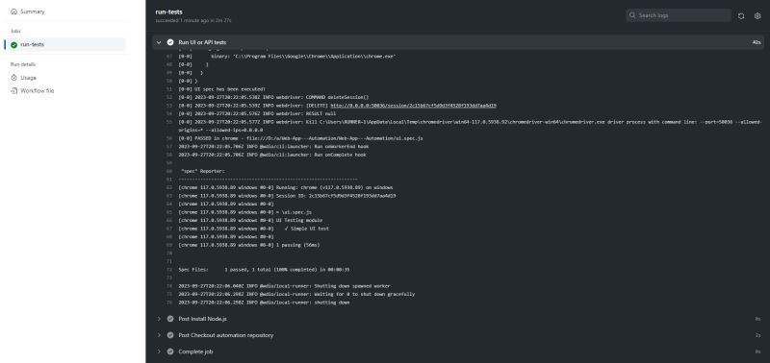Select the run-tests job in sidebar
The image size is (770, 363).
[64, 44]
